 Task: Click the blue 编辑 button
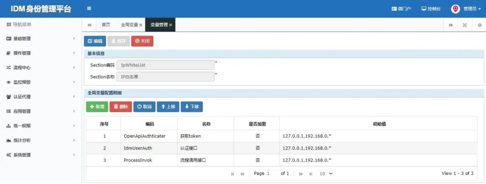point(95,41)
